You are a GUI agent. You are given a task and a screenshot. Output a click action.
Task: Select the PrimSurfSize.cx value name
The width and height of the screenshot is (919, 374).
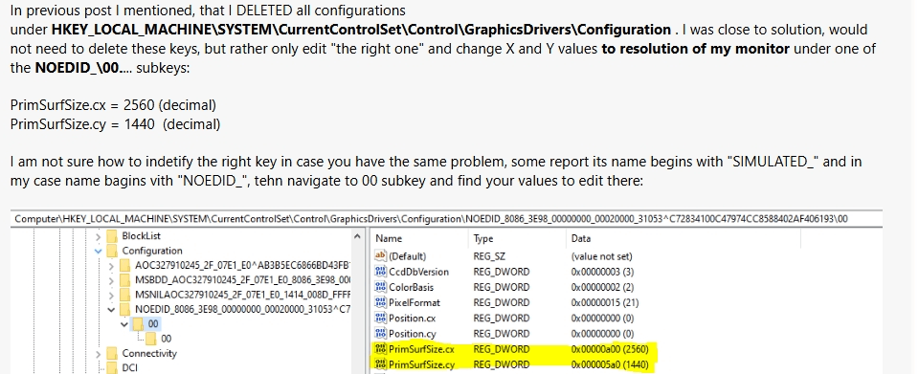(421, 349)
